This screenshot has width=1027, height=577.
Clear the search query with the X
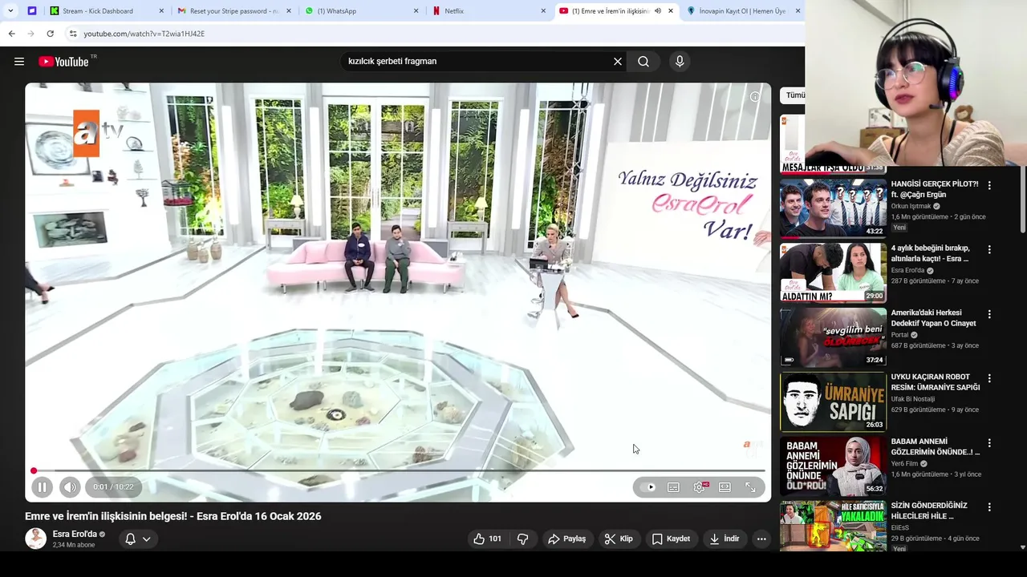(x=618, y=62)
